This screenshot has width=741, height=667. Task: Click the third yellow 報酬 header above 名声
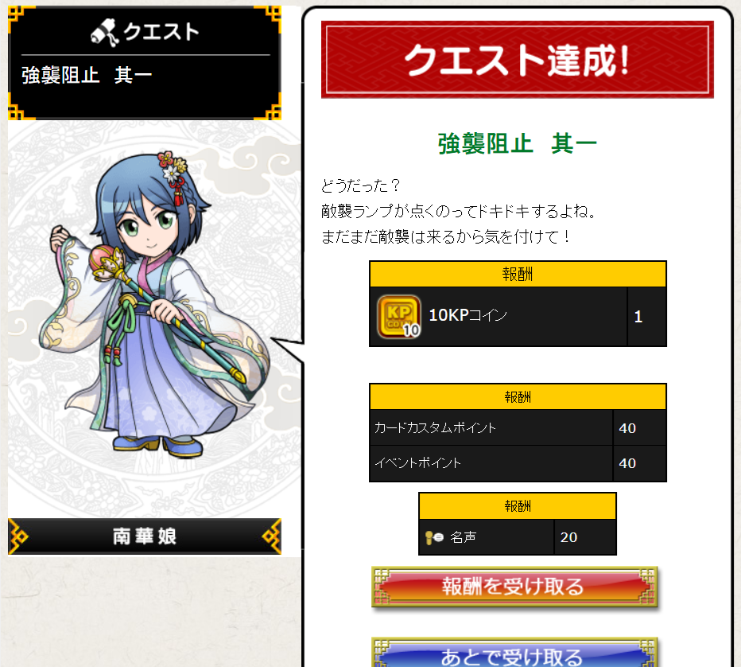point(518,506)
